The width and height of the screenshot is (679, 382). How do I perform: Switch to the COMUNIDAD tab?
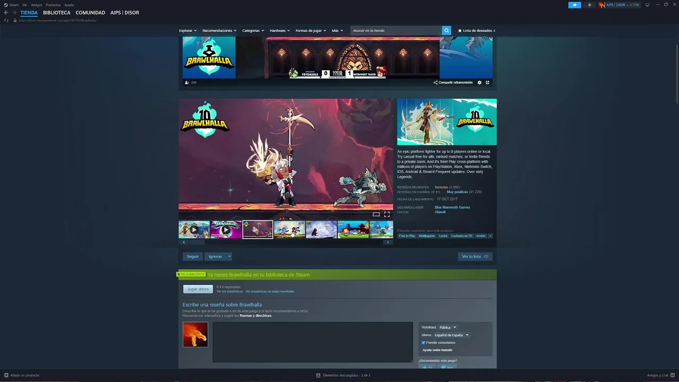click(x=90, y=13)
